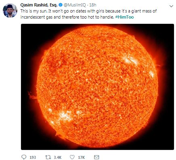176x160 pixels.
Task: Click the Qasim Rashid, Esq. display name
Action: (39, 5)
